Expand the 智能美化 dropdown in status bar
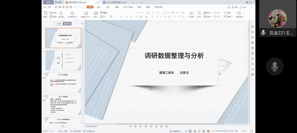 [182, 131]
